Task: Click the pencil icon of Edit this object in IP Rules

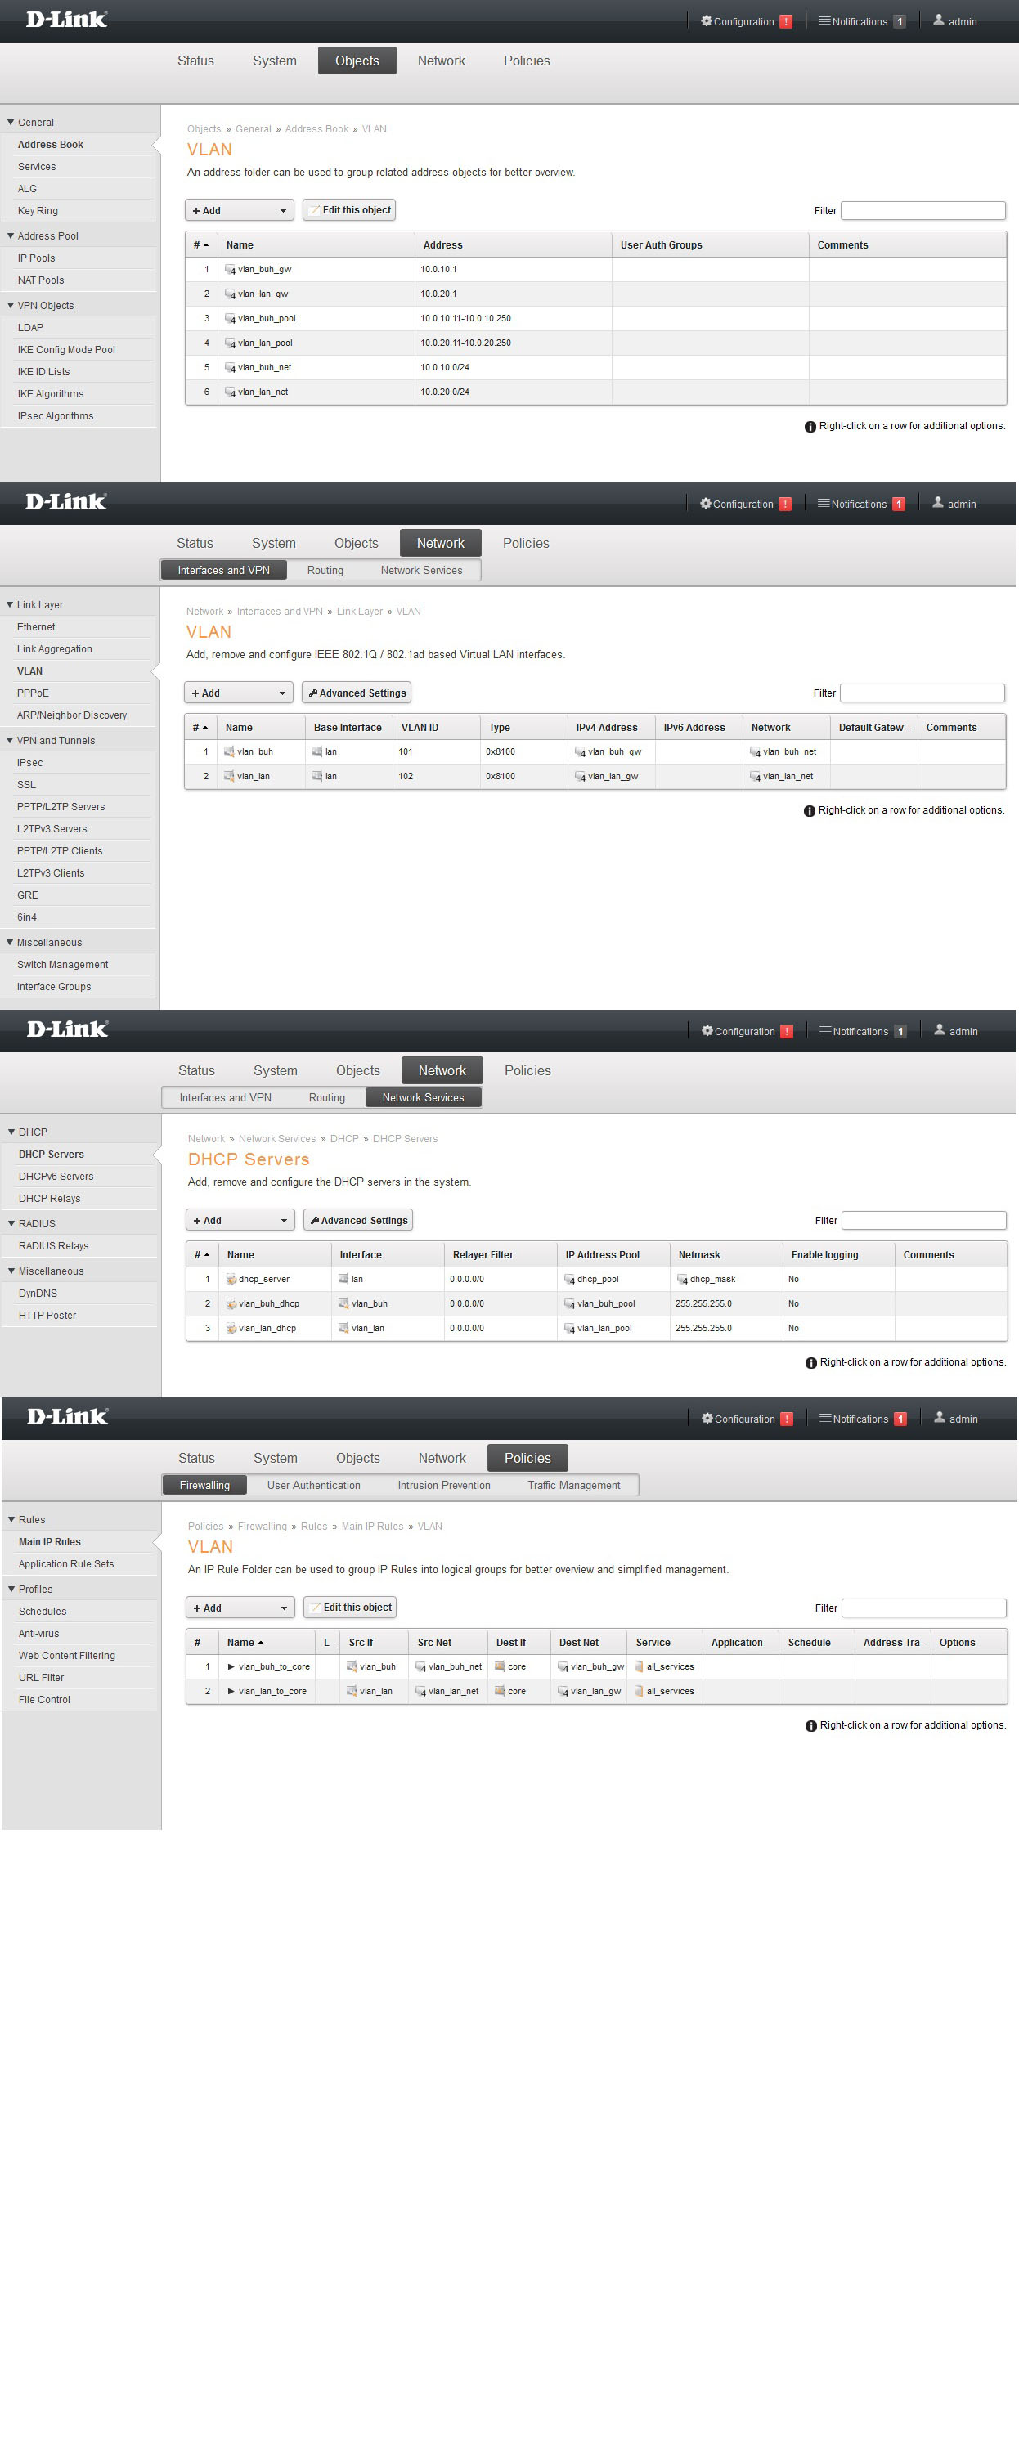Action: (x=316, y=1608)
